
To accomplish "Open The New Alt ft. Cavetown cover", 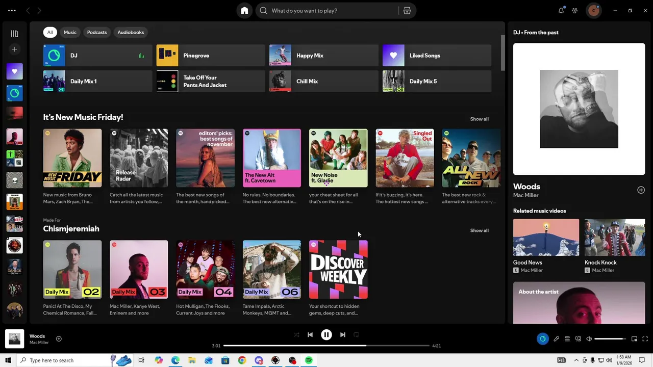I will coord(272,158).
